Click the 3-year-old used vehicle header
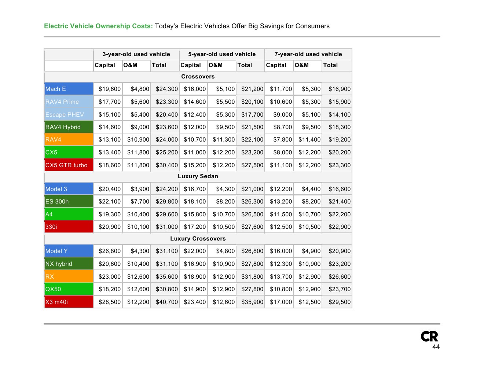This screenshot has height=374, width=484. (x=136, y=54)
